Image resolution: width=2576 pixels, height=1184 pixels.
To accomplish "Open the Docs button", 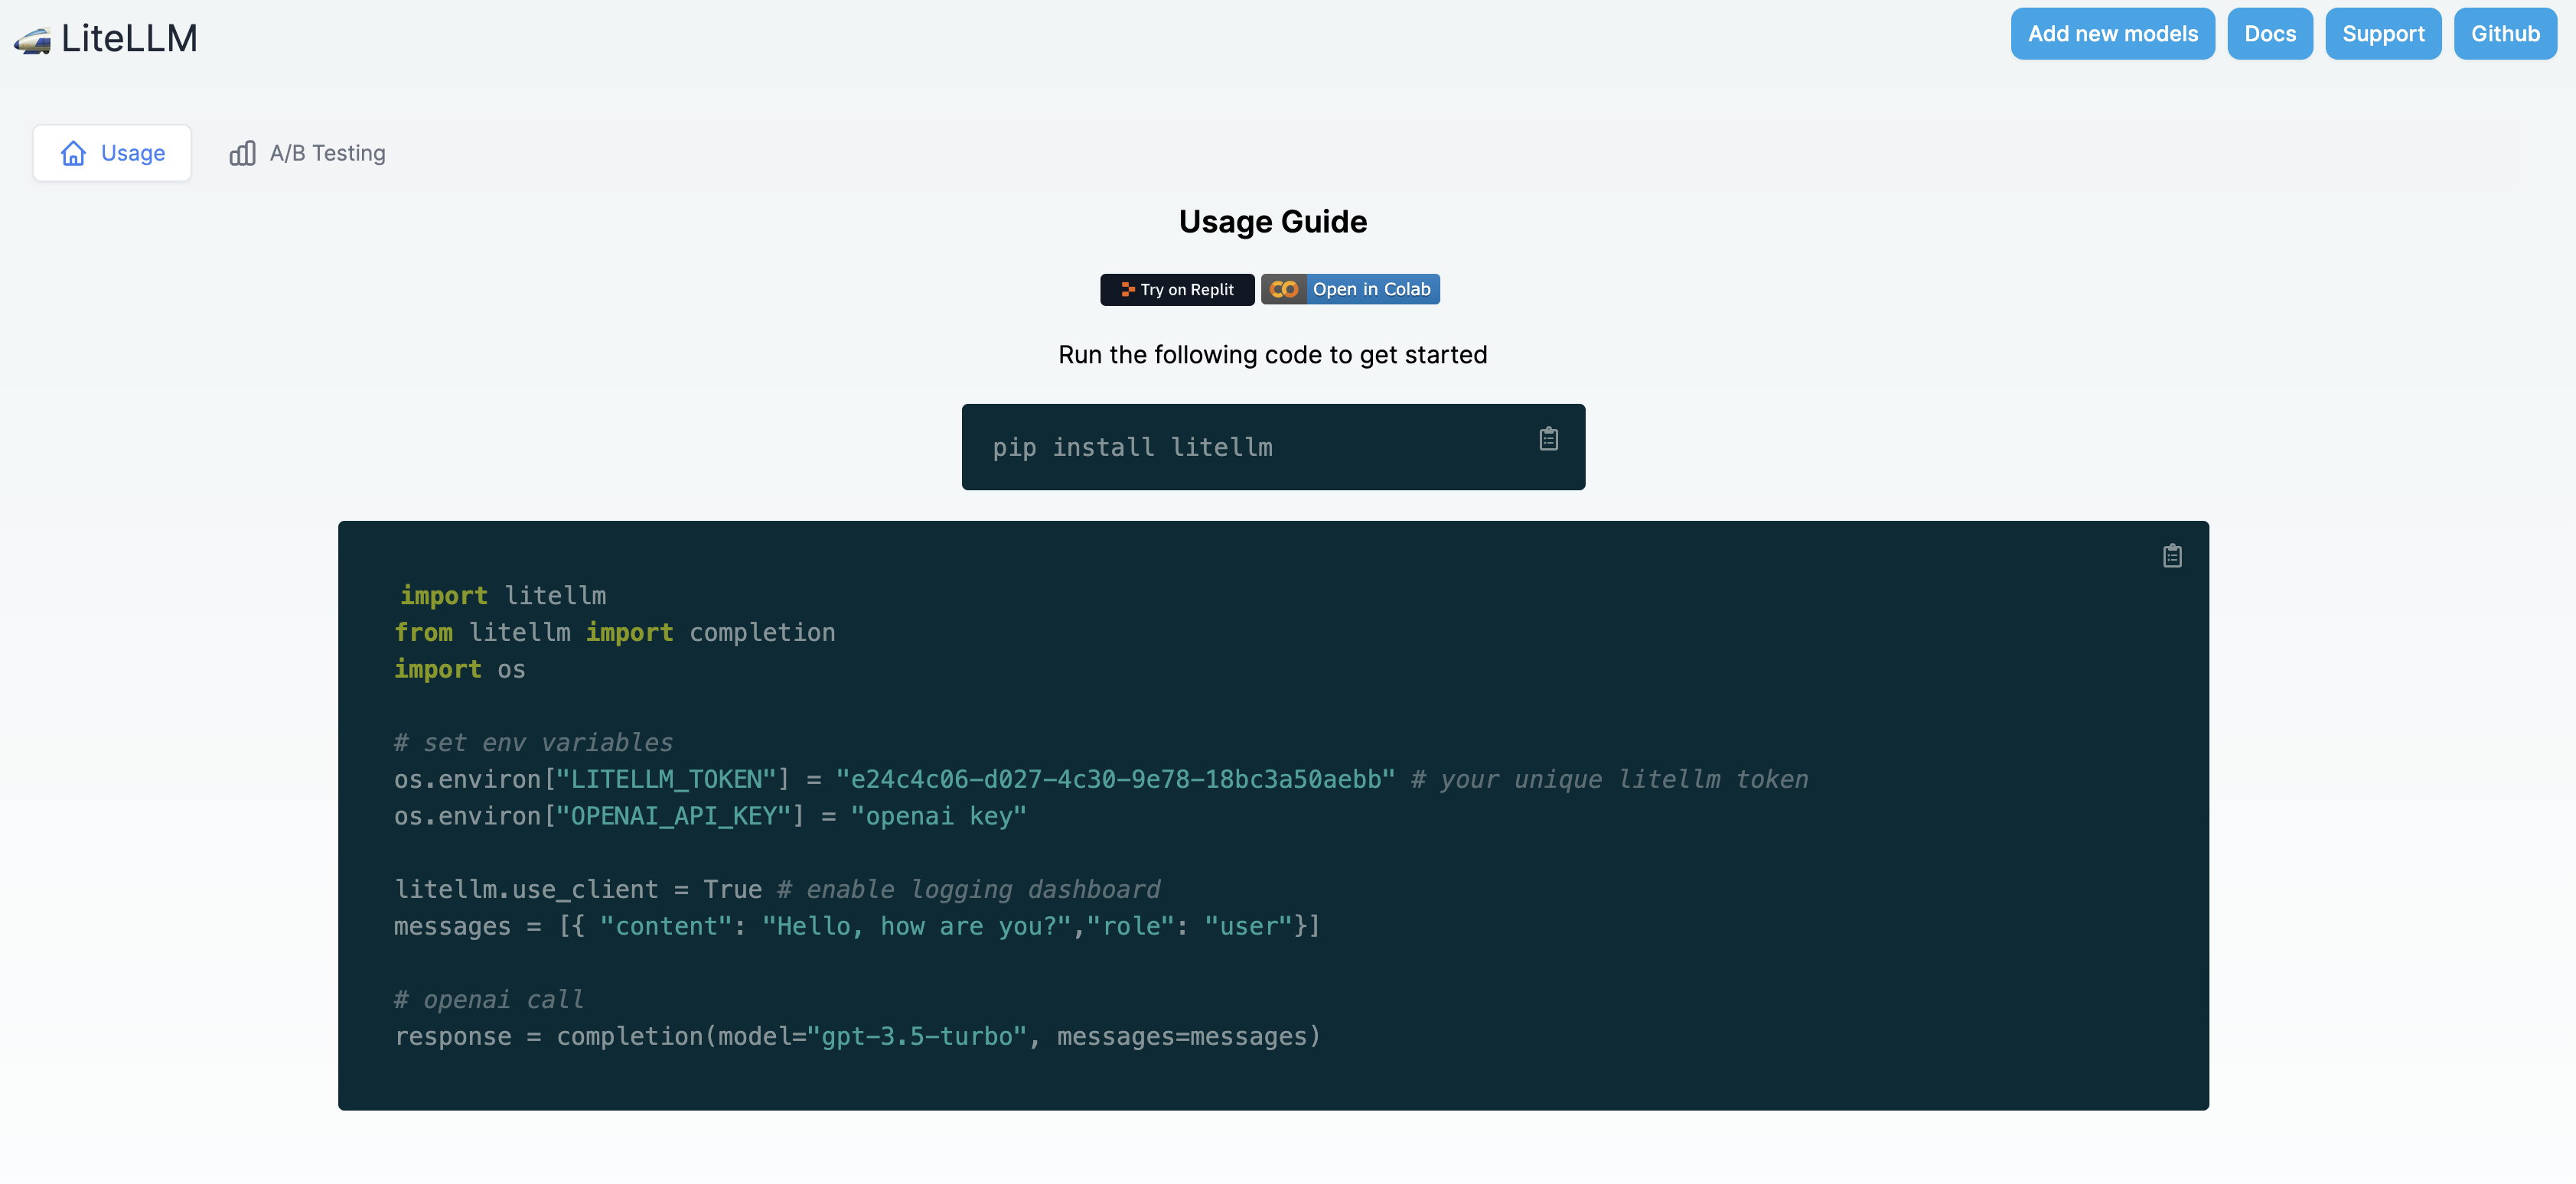I will coord(2269,34).
